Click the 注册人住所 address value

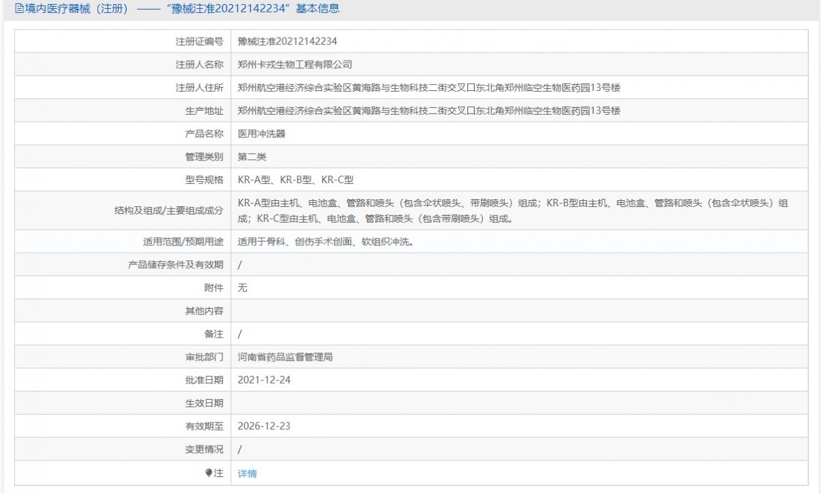click(428, 87)
